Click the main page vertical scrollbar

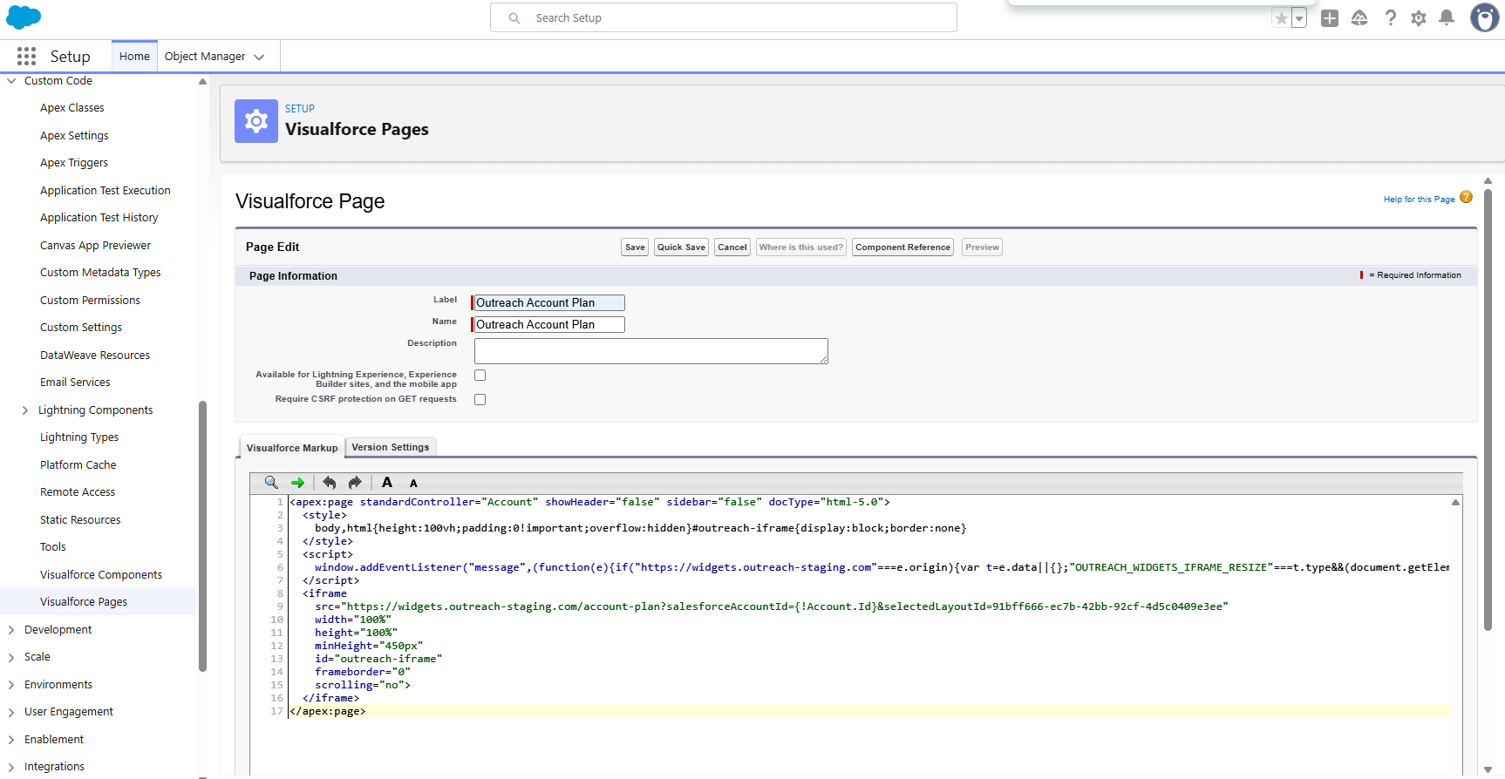[x=1488, y=410]
